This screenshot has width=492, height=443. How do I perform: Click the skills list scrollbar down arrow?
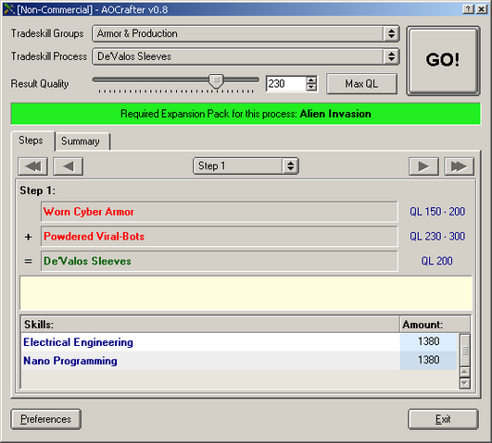(465, 383)
